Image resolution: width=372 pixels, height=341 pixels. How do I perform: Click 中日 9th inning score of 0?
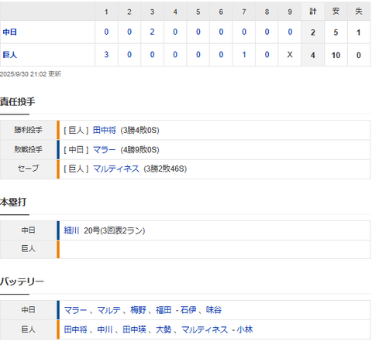pos(290,32)
